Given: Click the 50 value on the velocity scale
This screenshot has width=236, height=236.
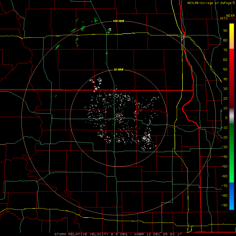Looking at the screenshot, I should pos(225,69).
